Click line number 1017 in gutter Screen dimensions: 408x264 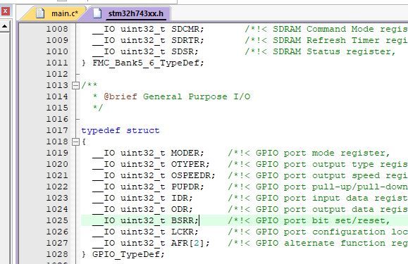pyautogui.click(x=57, y=130)
